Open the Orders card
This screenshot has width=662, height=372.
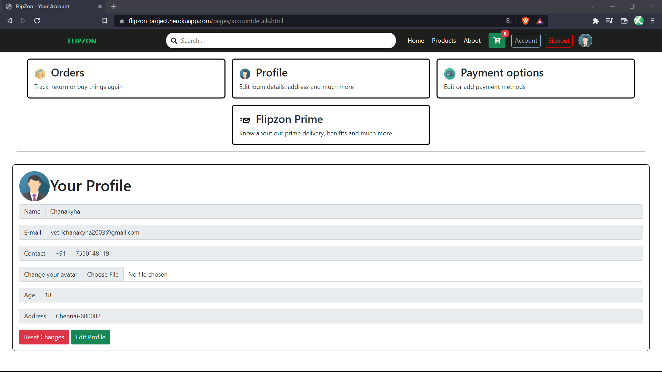(x=126, y=79)
